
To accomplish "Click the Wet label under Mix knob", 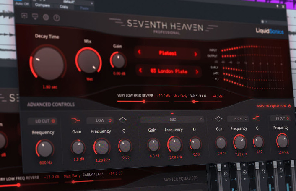I will 90,79.
